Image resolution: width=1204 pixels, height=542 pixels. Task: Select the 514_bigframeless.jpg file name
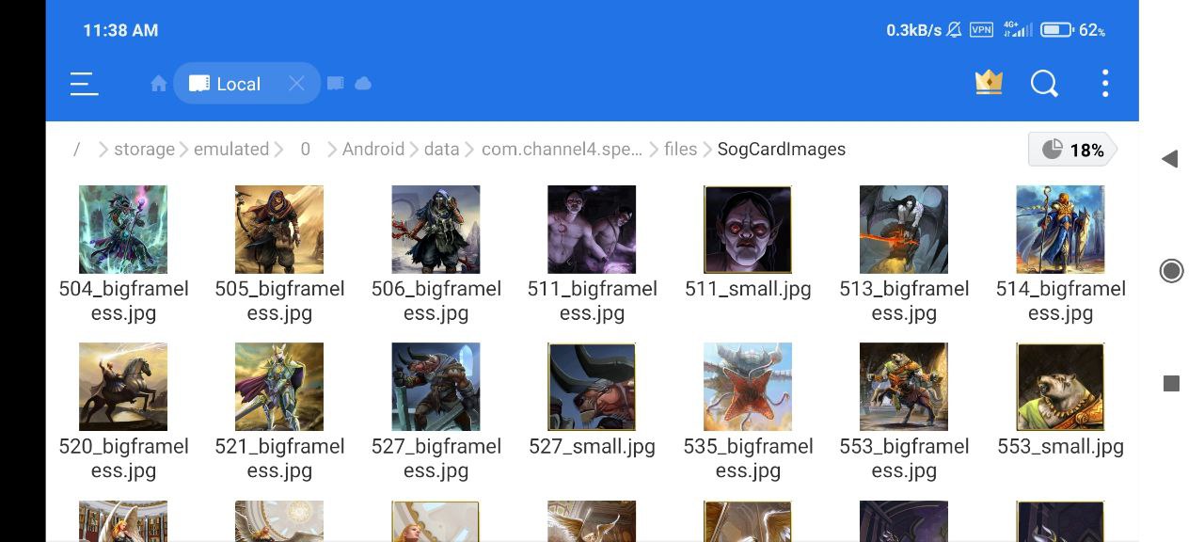pyautogui.click(x=1060, y=301)
